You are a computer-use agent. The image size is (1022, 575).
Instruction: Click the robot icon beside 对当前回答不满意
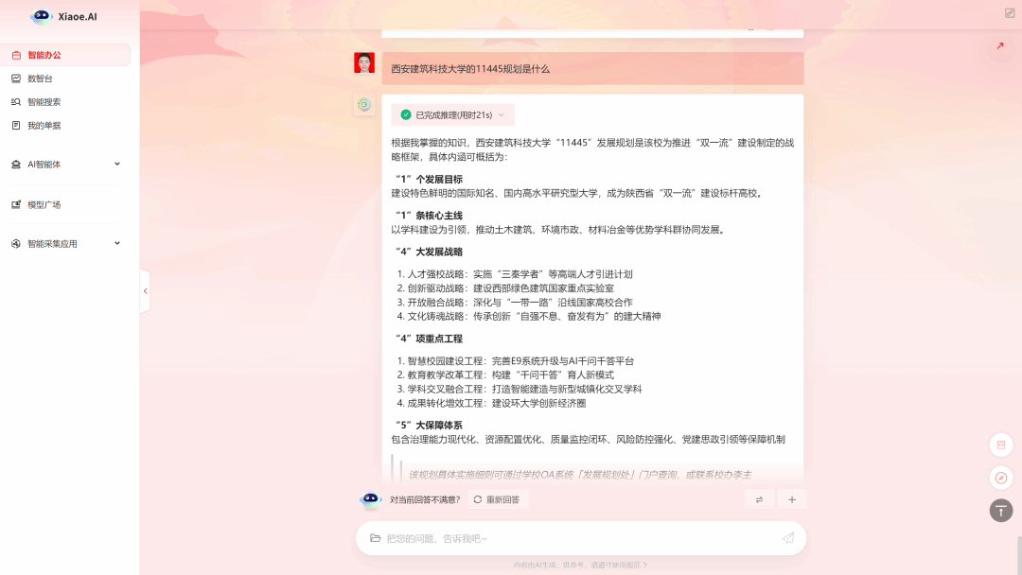(x=370, y=499)
